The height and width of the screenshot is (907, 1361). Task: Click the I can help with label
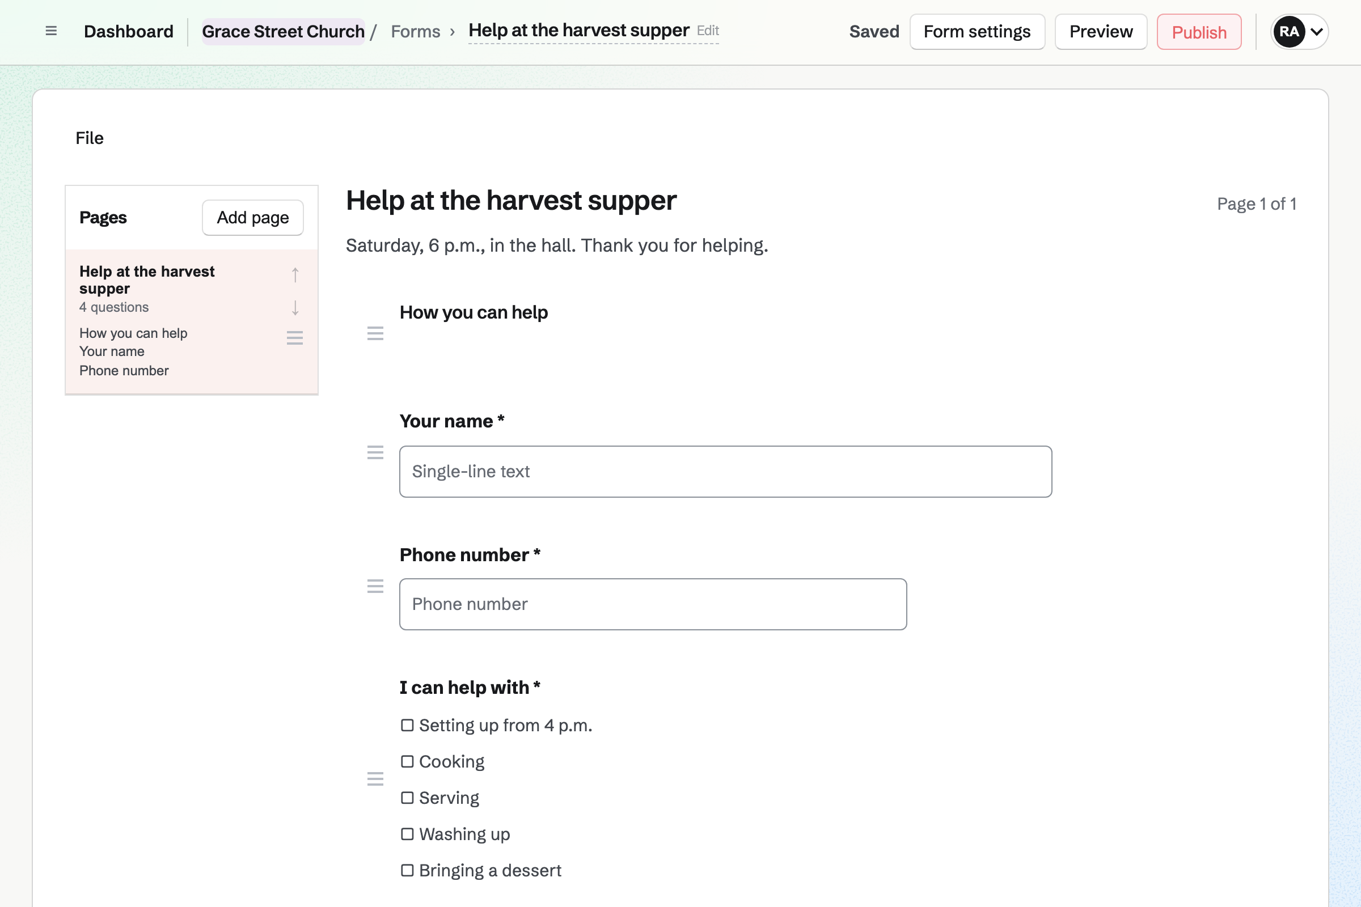pos(470,687)
